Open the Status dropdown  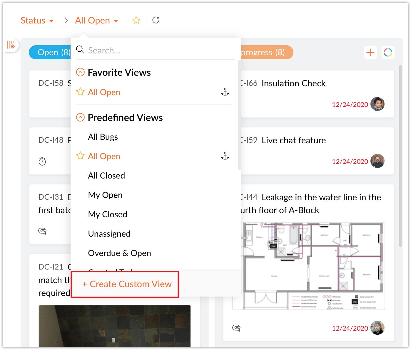(37, 21)
